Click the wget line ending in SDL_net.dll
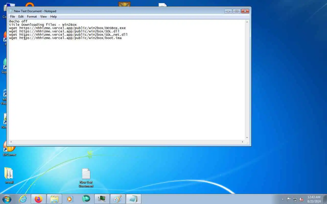 (x=68, y=35)
